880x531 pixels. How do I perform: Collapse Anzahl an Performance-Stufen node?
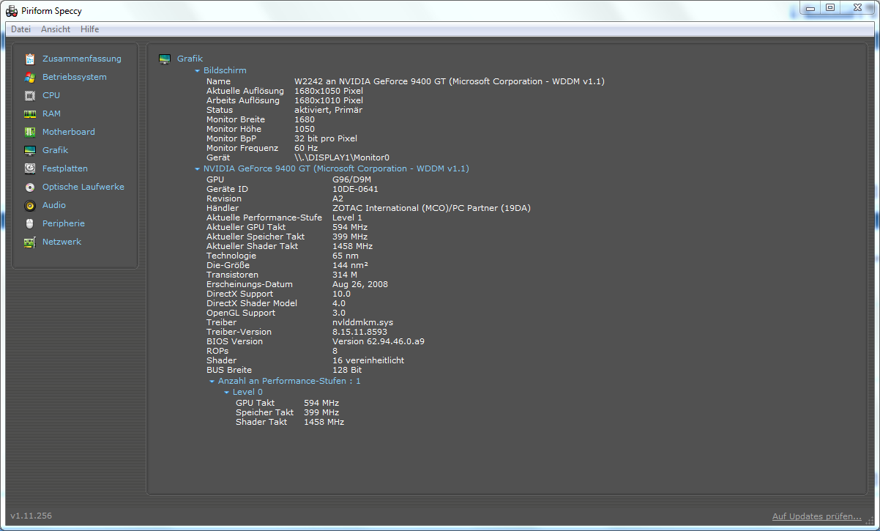point(212,382)
